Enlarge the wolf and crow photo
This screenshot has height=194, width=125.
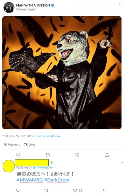62,73
